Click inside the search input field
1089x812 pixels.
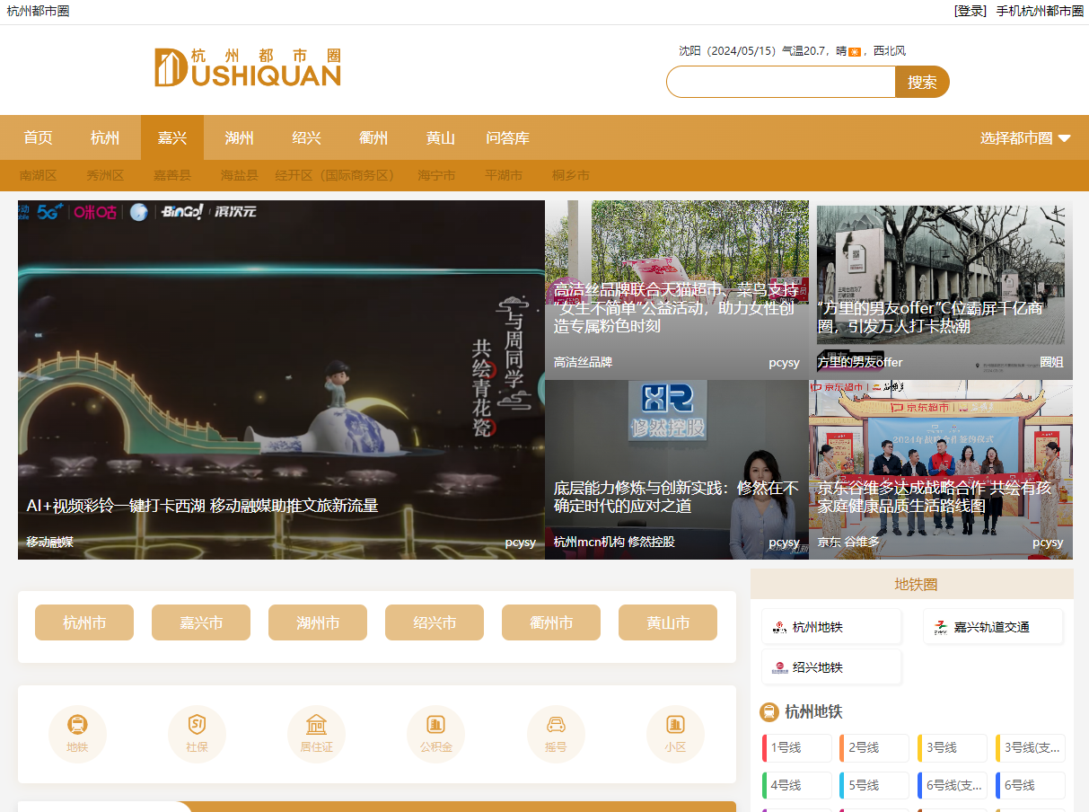pos(781,82)
